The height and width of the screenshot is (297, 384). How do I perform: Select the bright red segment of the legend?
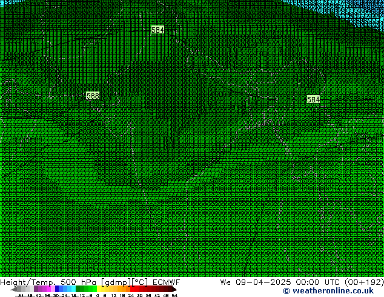[x=136, y=289]
